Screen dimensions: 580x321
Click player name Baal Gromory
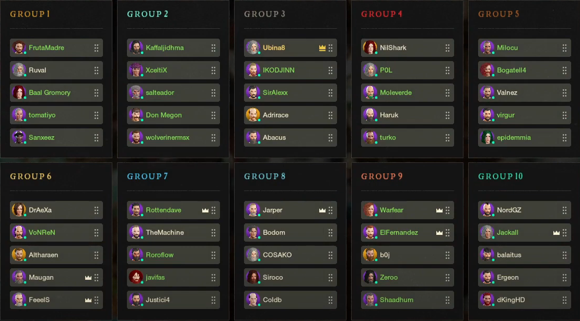click(50, 93)
